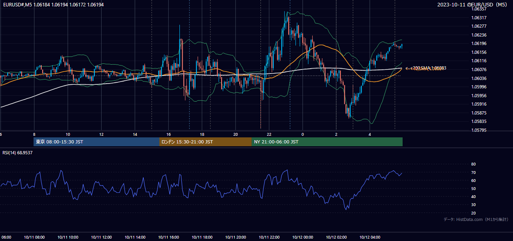The width and height of the screenshot is (513, 241).
Task: Click the HistData.com data source credit
Action: [x=476, y=219]
